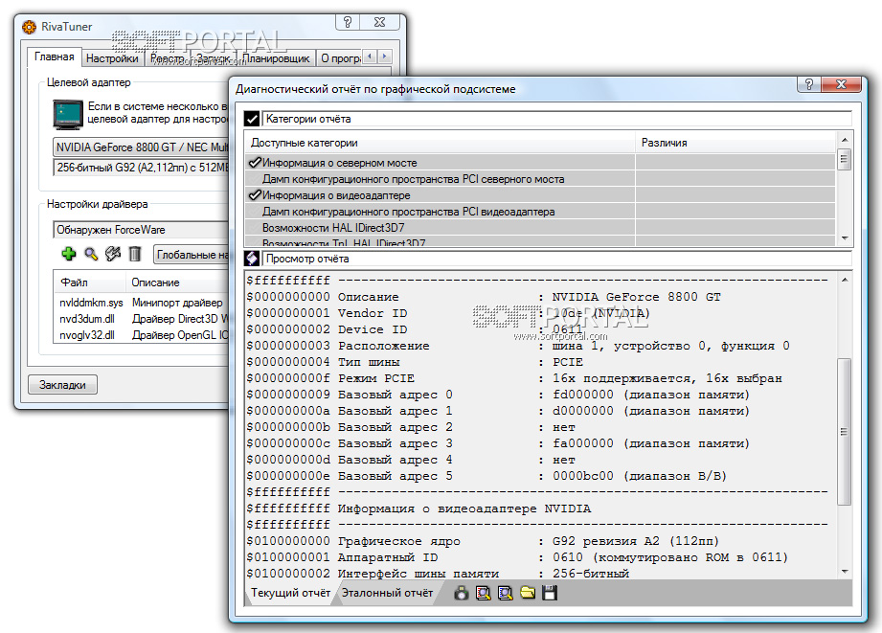Click category list scrollbar down arrow
The width and height of the screenshot is (882, 633).
click(x=845, y=238)
